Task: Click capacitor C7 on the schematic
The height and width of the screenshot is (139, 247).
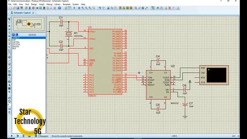Action: point(185,104)
